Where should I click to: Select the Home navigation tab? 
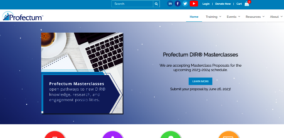pyautogui.click(x=194, y=17)
